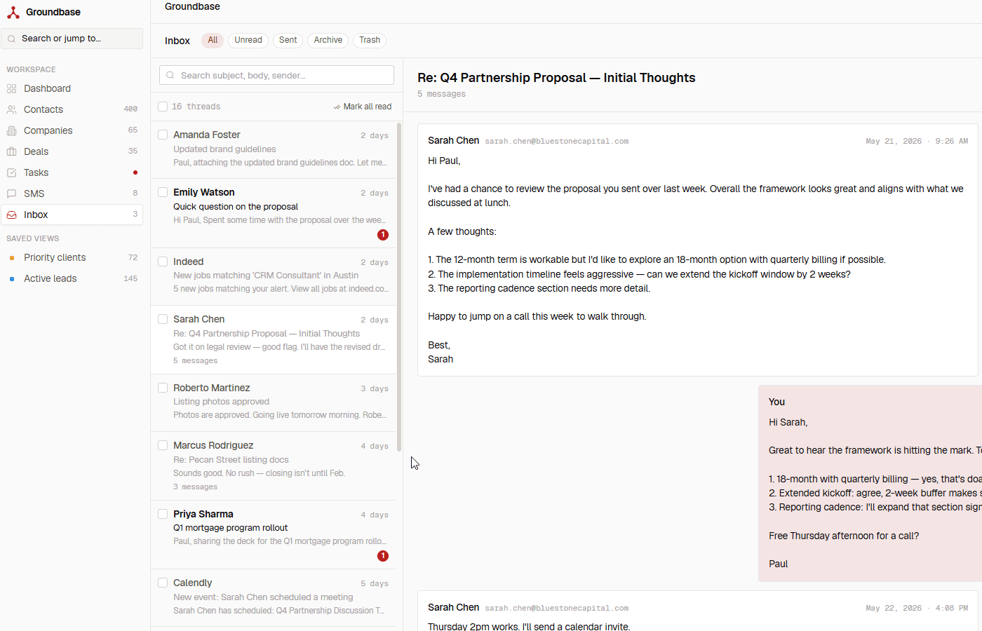
Task: Open the Calendly new event thread
Action: point(274,597)
